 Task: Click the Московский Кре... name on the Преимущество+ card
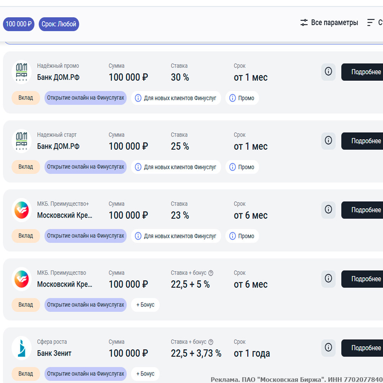65,215
